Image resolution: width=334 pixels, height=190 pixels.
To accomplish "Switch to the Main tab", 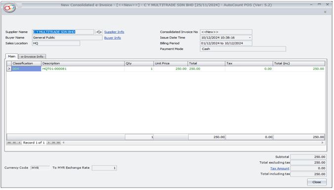I will click(x=12, y=56).
